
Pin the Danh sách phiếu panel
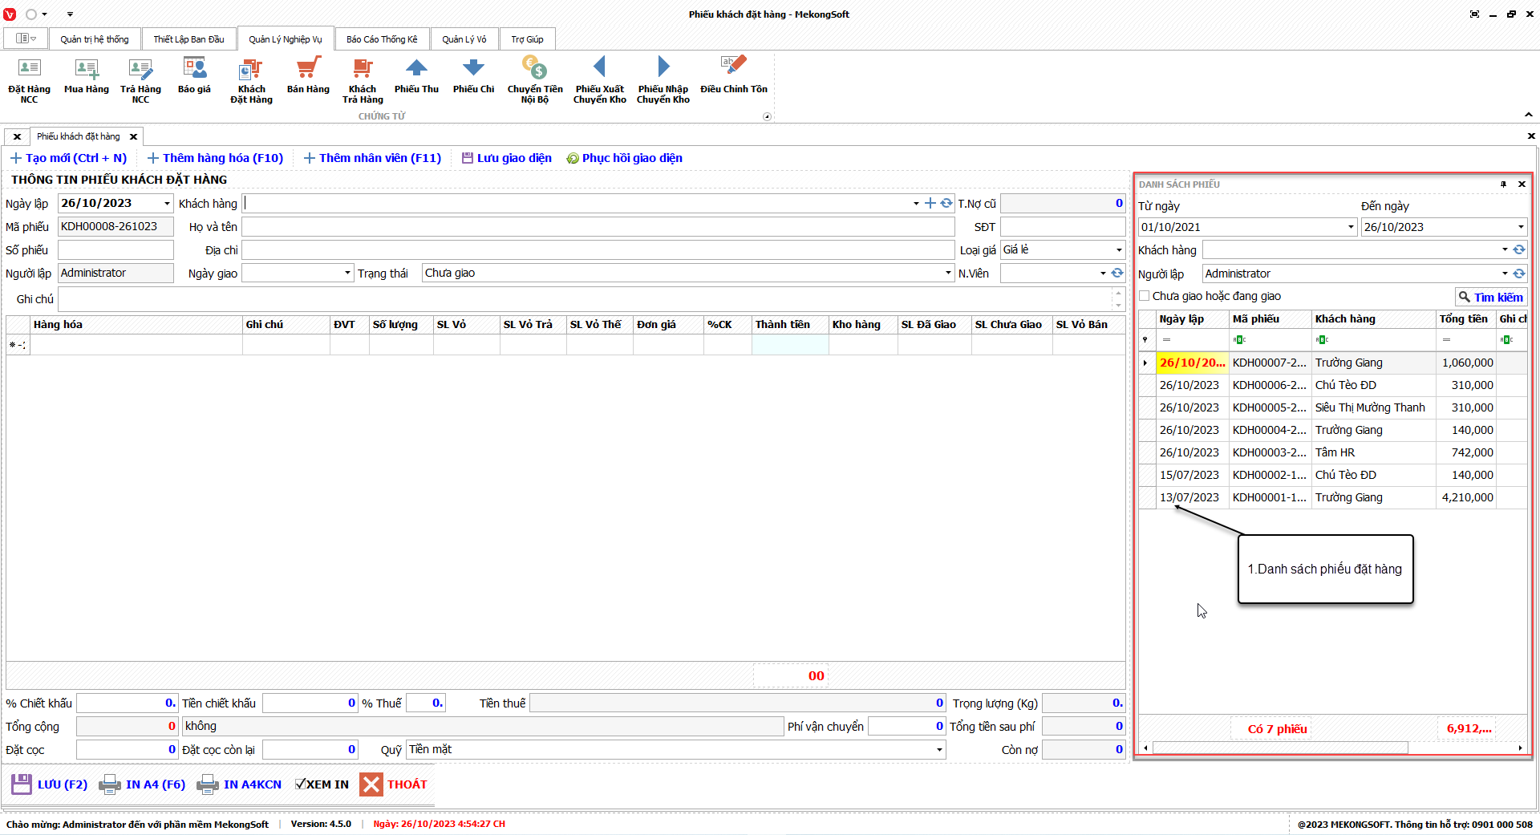pos(1503,184)
